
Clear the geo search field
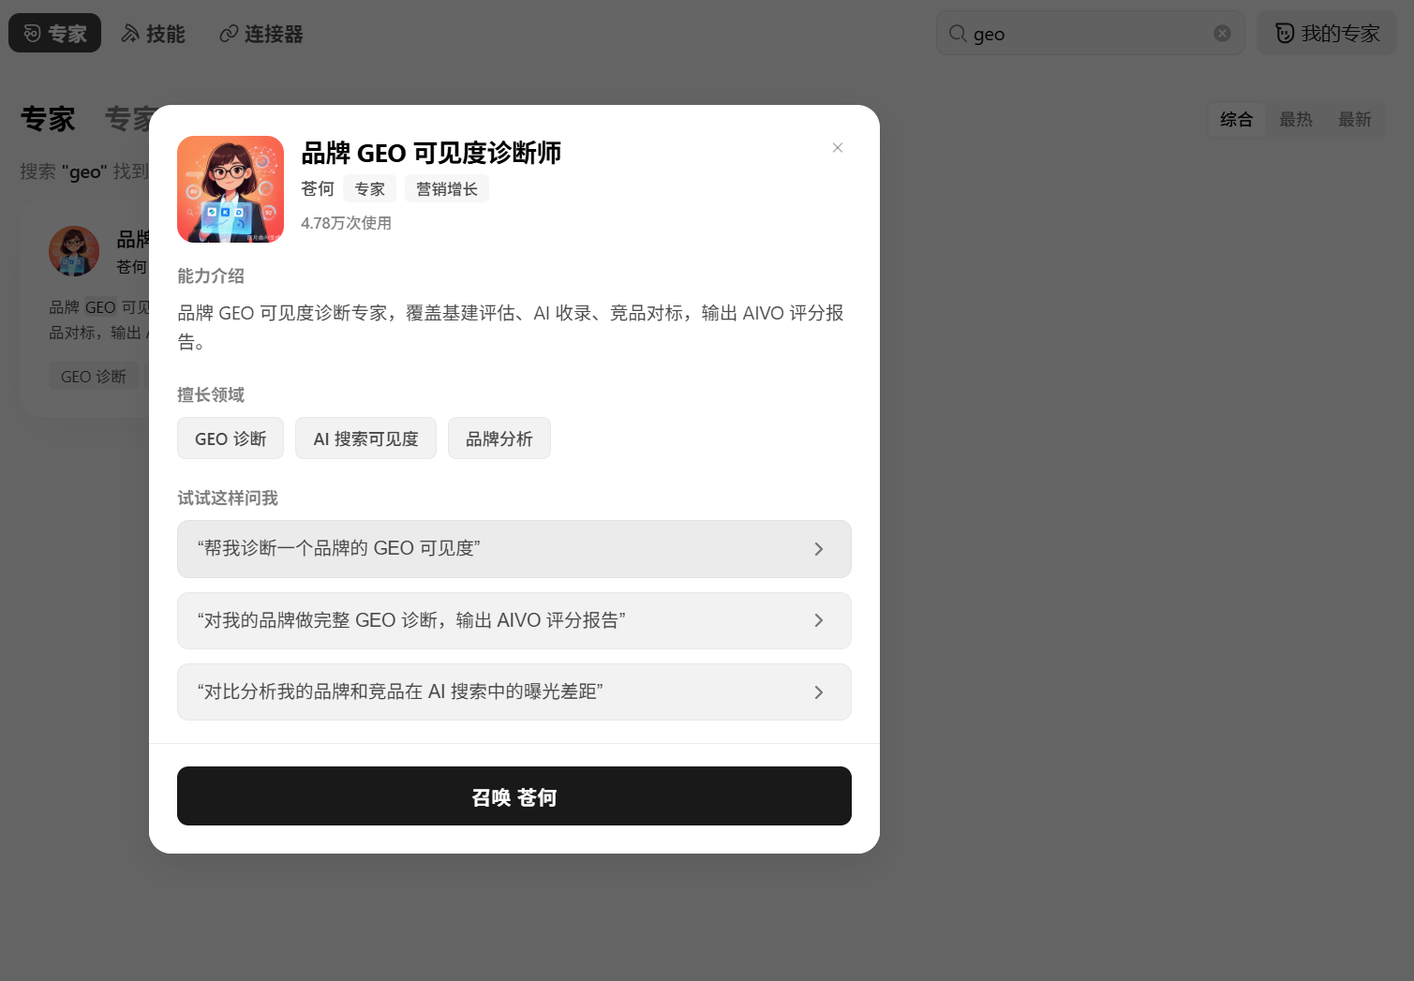point(1222,34)
